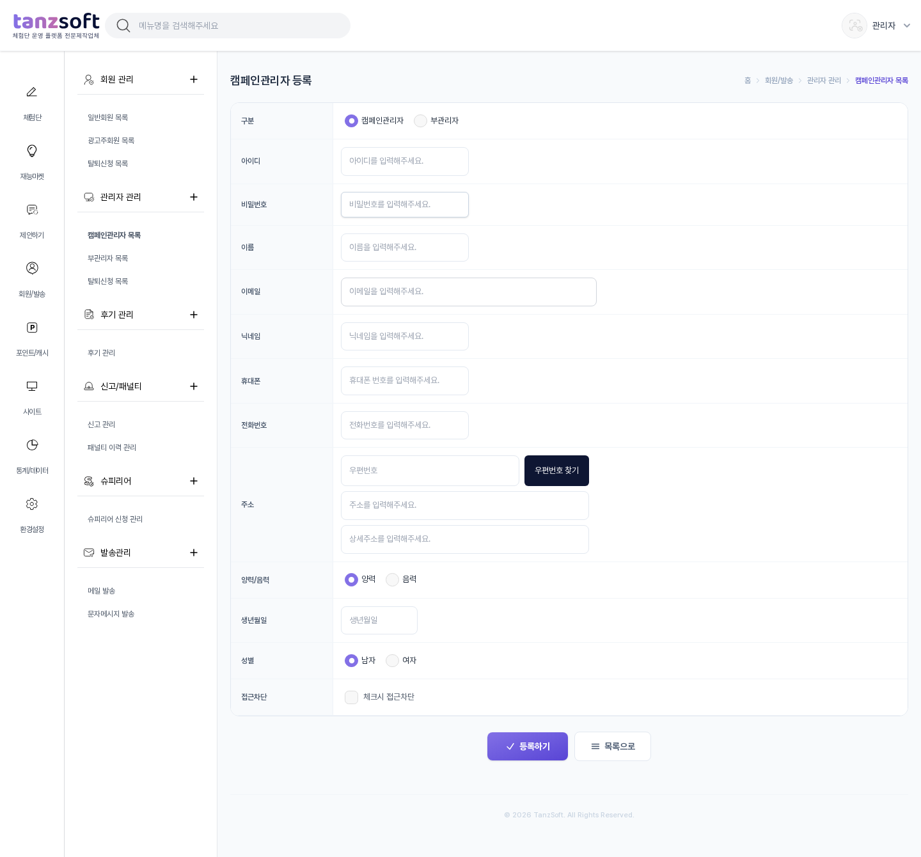Click the 등록하기 submit button
Image resolution: width=921 pixels, height=857 pixels.
click(x=528, y=746)
